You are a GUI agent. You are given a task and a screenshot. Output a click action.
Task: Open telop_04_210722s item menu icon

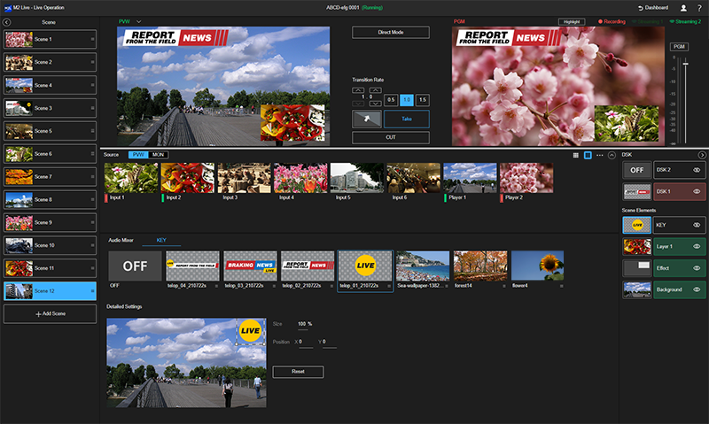point(216,286)
